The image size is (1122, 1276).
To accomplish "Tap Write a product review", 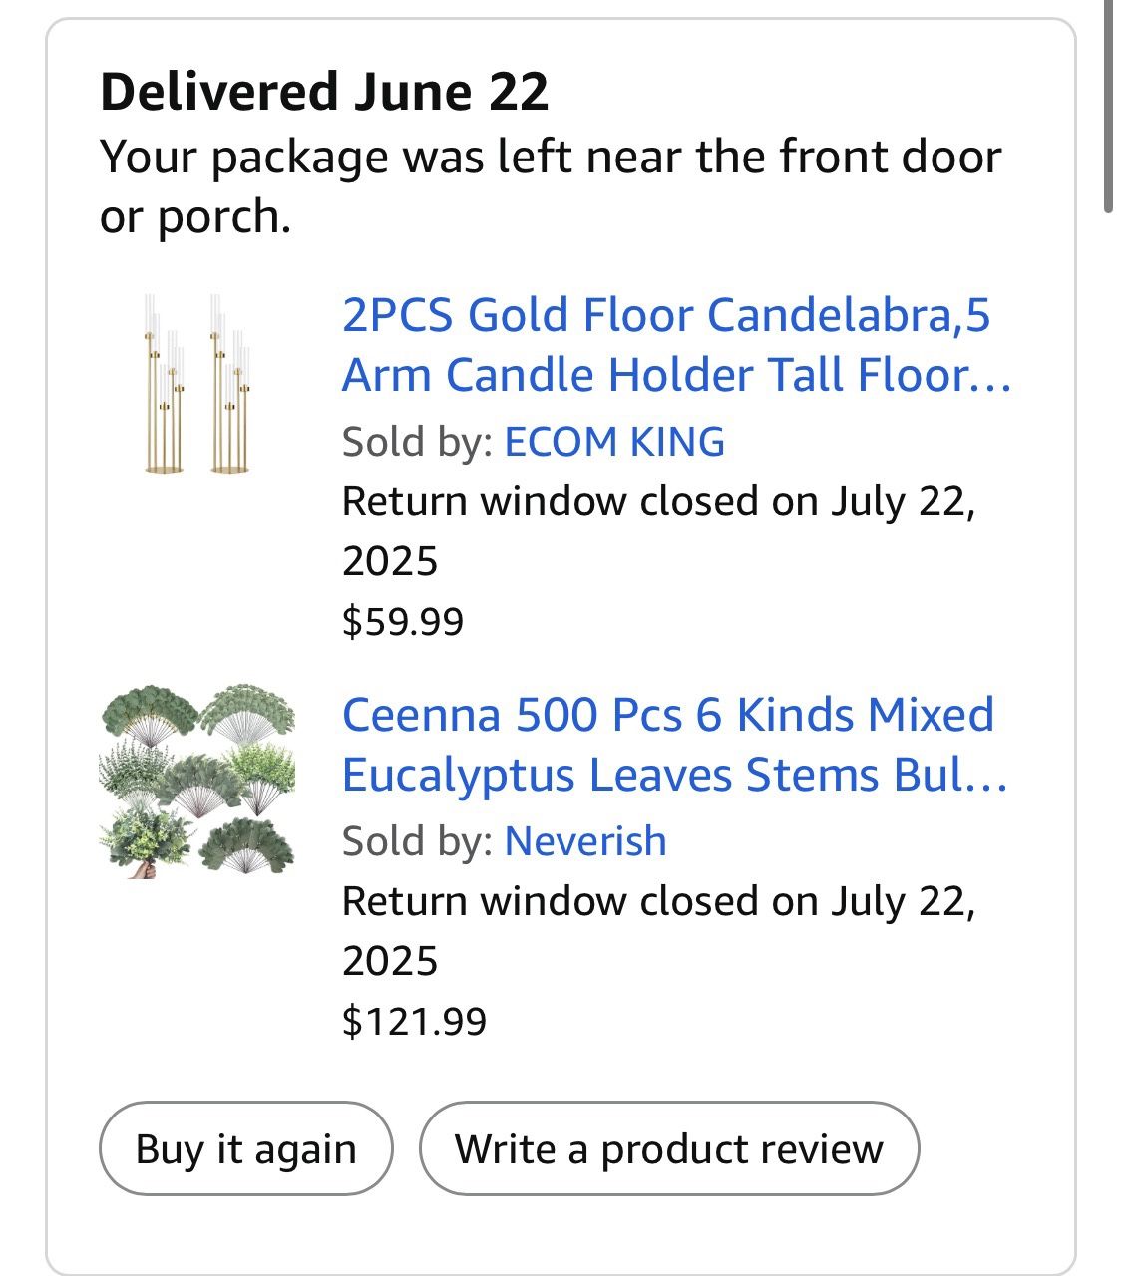I will point(668,1148).
